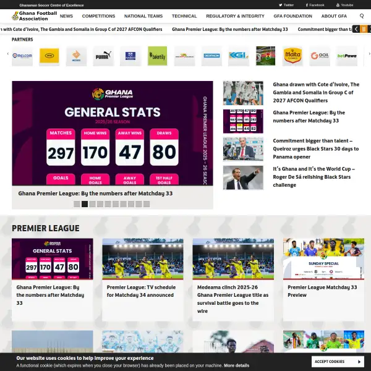Open the Access partner logo
Image resolution: width=371 pixels, height=371 pixels.
[x=76, y=56]
